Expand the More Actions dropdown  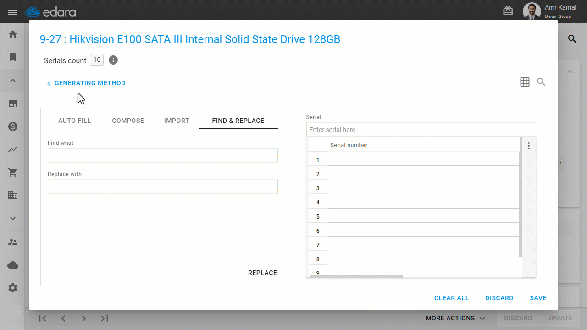[455, 318]
